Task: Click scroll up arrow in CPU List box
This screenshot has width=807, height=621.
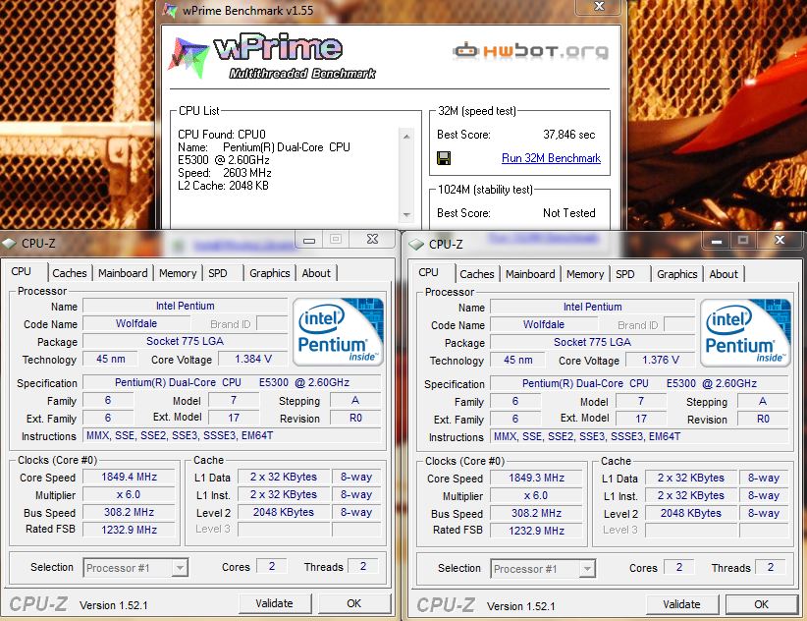Action: 406,137
